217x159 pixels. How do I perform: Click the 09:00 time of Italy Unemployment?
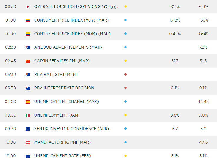coord(10,115)
